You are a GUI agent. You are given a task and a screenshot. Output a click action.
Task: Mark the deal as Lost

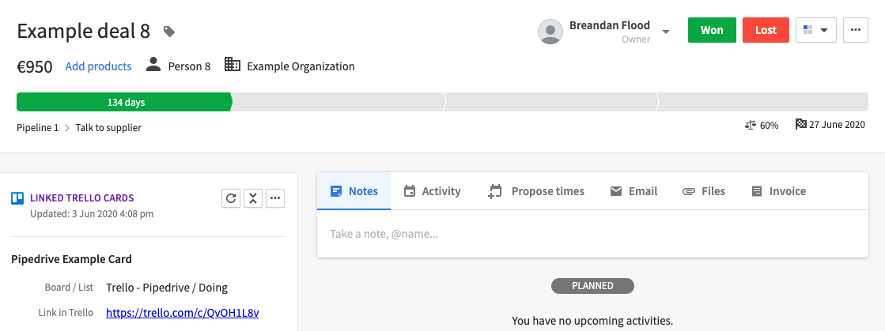[766, 30]
